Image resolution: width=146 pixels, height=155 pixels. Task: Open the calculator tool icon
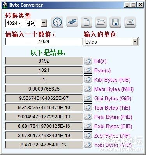click(x=72, y=22)
